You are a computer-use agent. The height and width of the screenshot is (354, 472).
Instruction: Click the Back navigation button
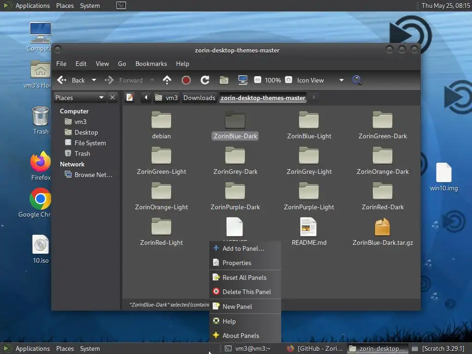tap(71, 80)
